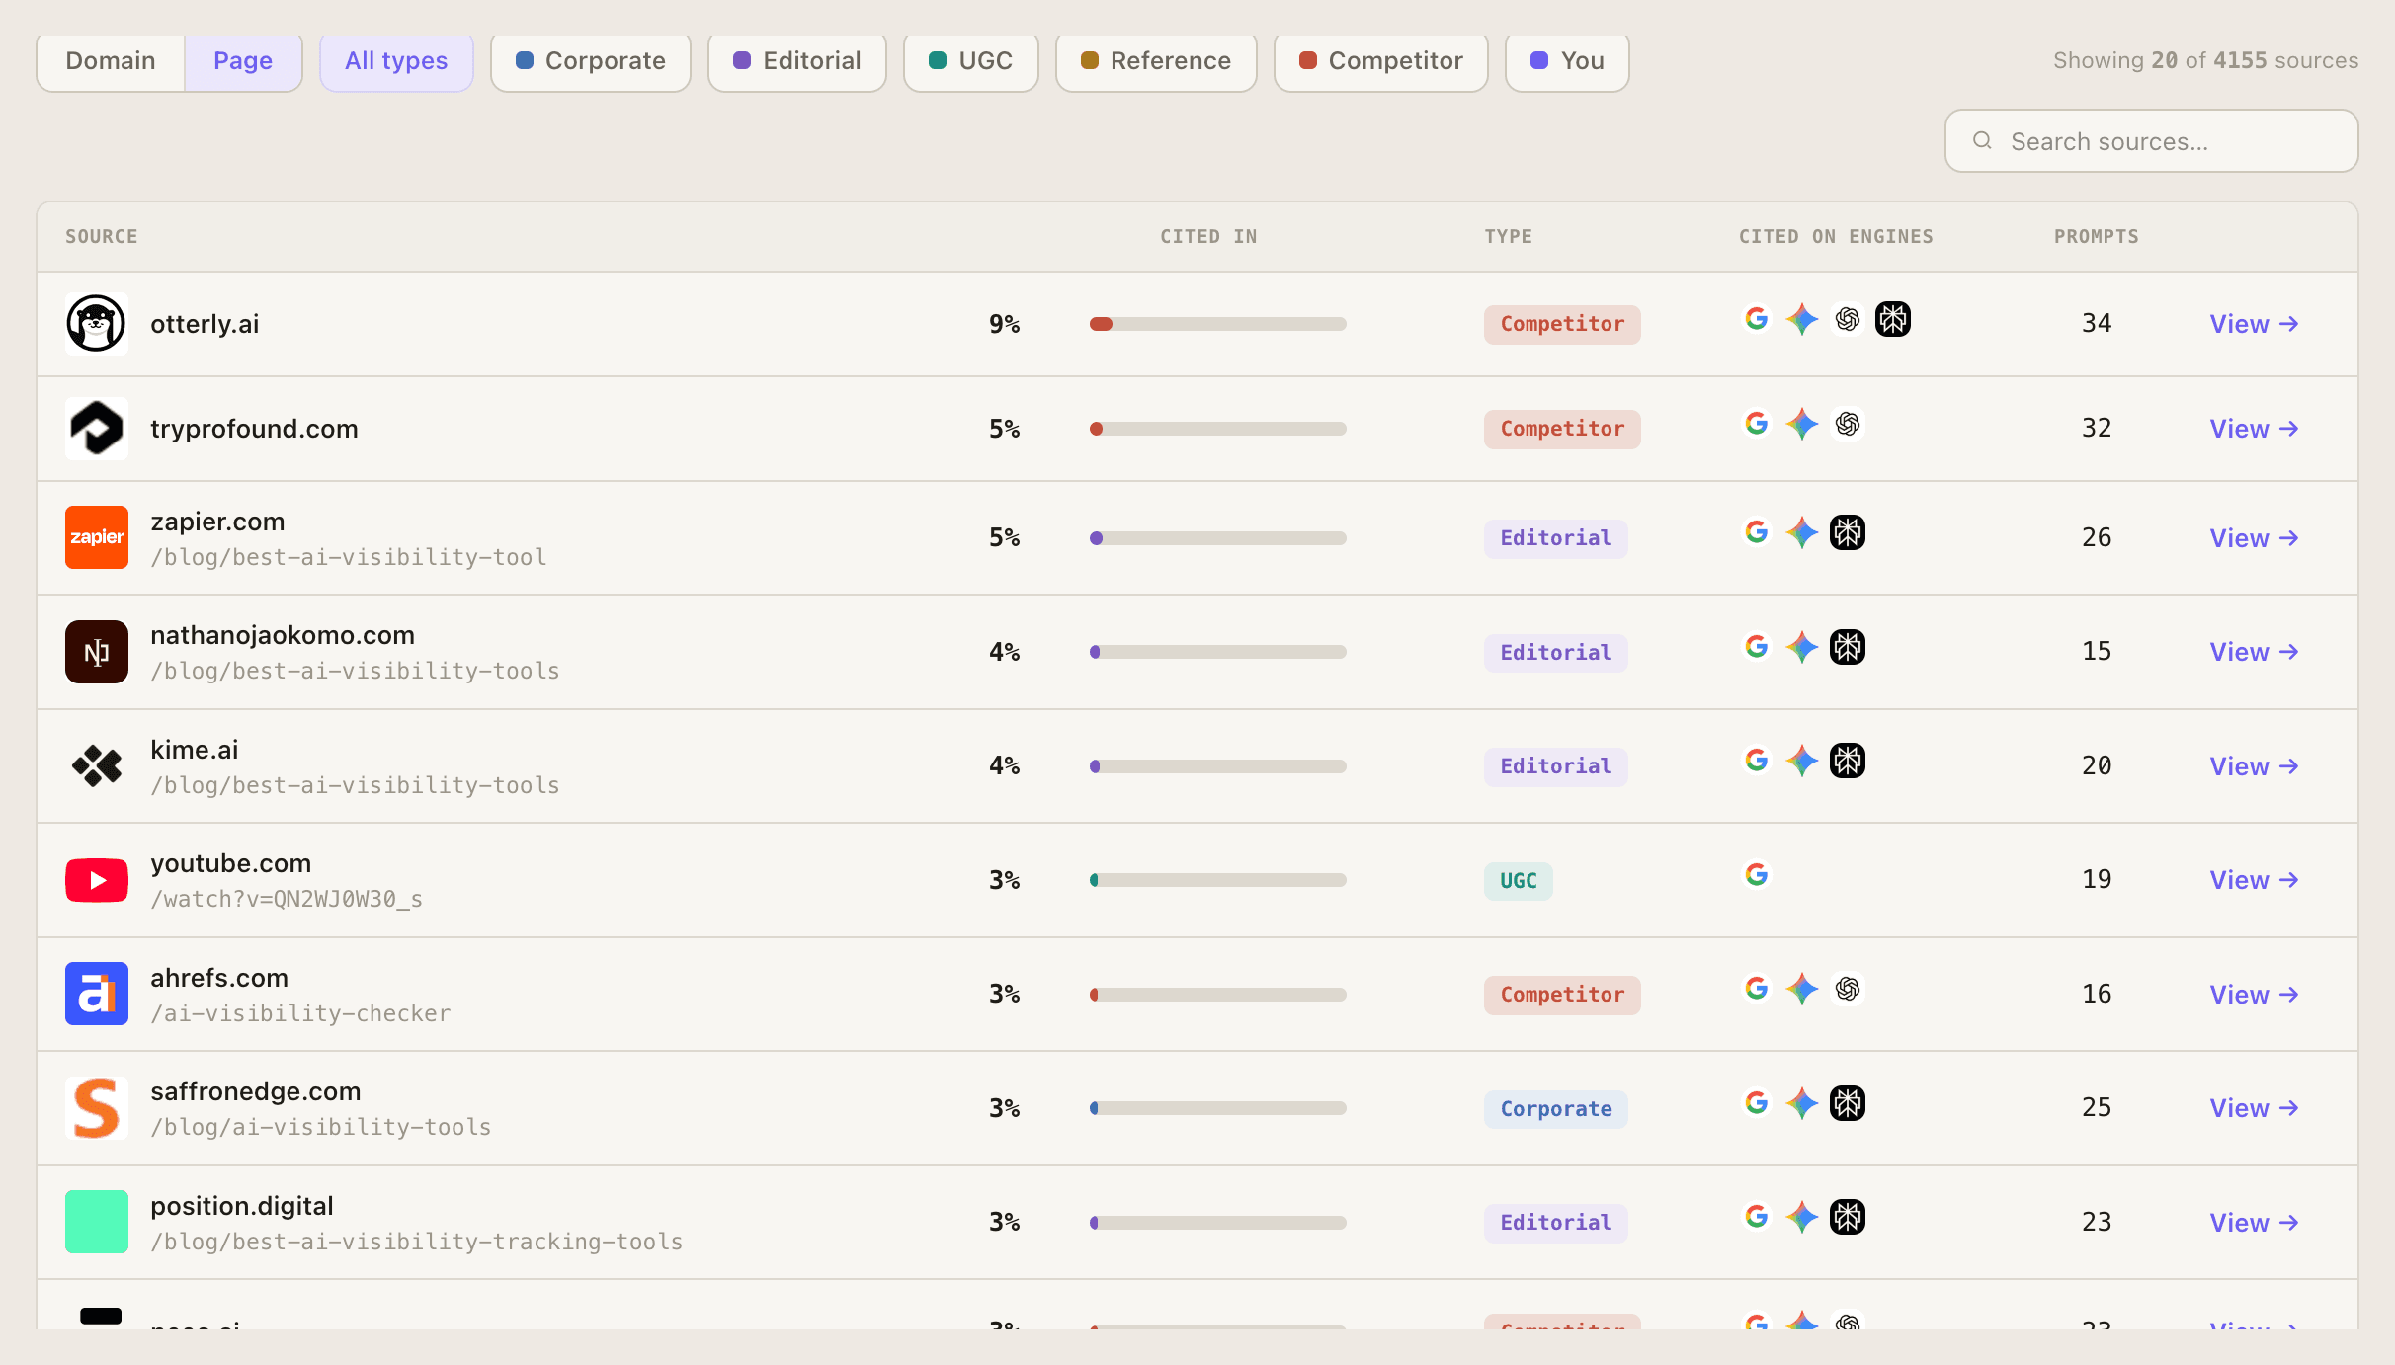
Task: Open View link for tryprofound.com
Action: point(2255,429)
